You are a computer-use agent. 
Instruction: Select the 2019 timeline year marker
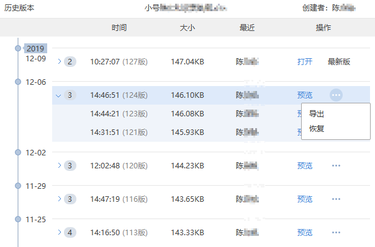coord(35,48)
